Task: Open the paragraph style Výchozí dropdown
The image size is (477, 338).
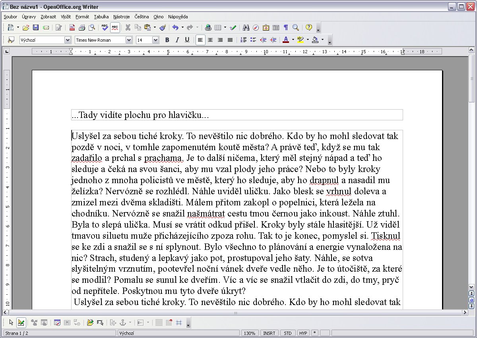Action: click(x=68, y=40)
